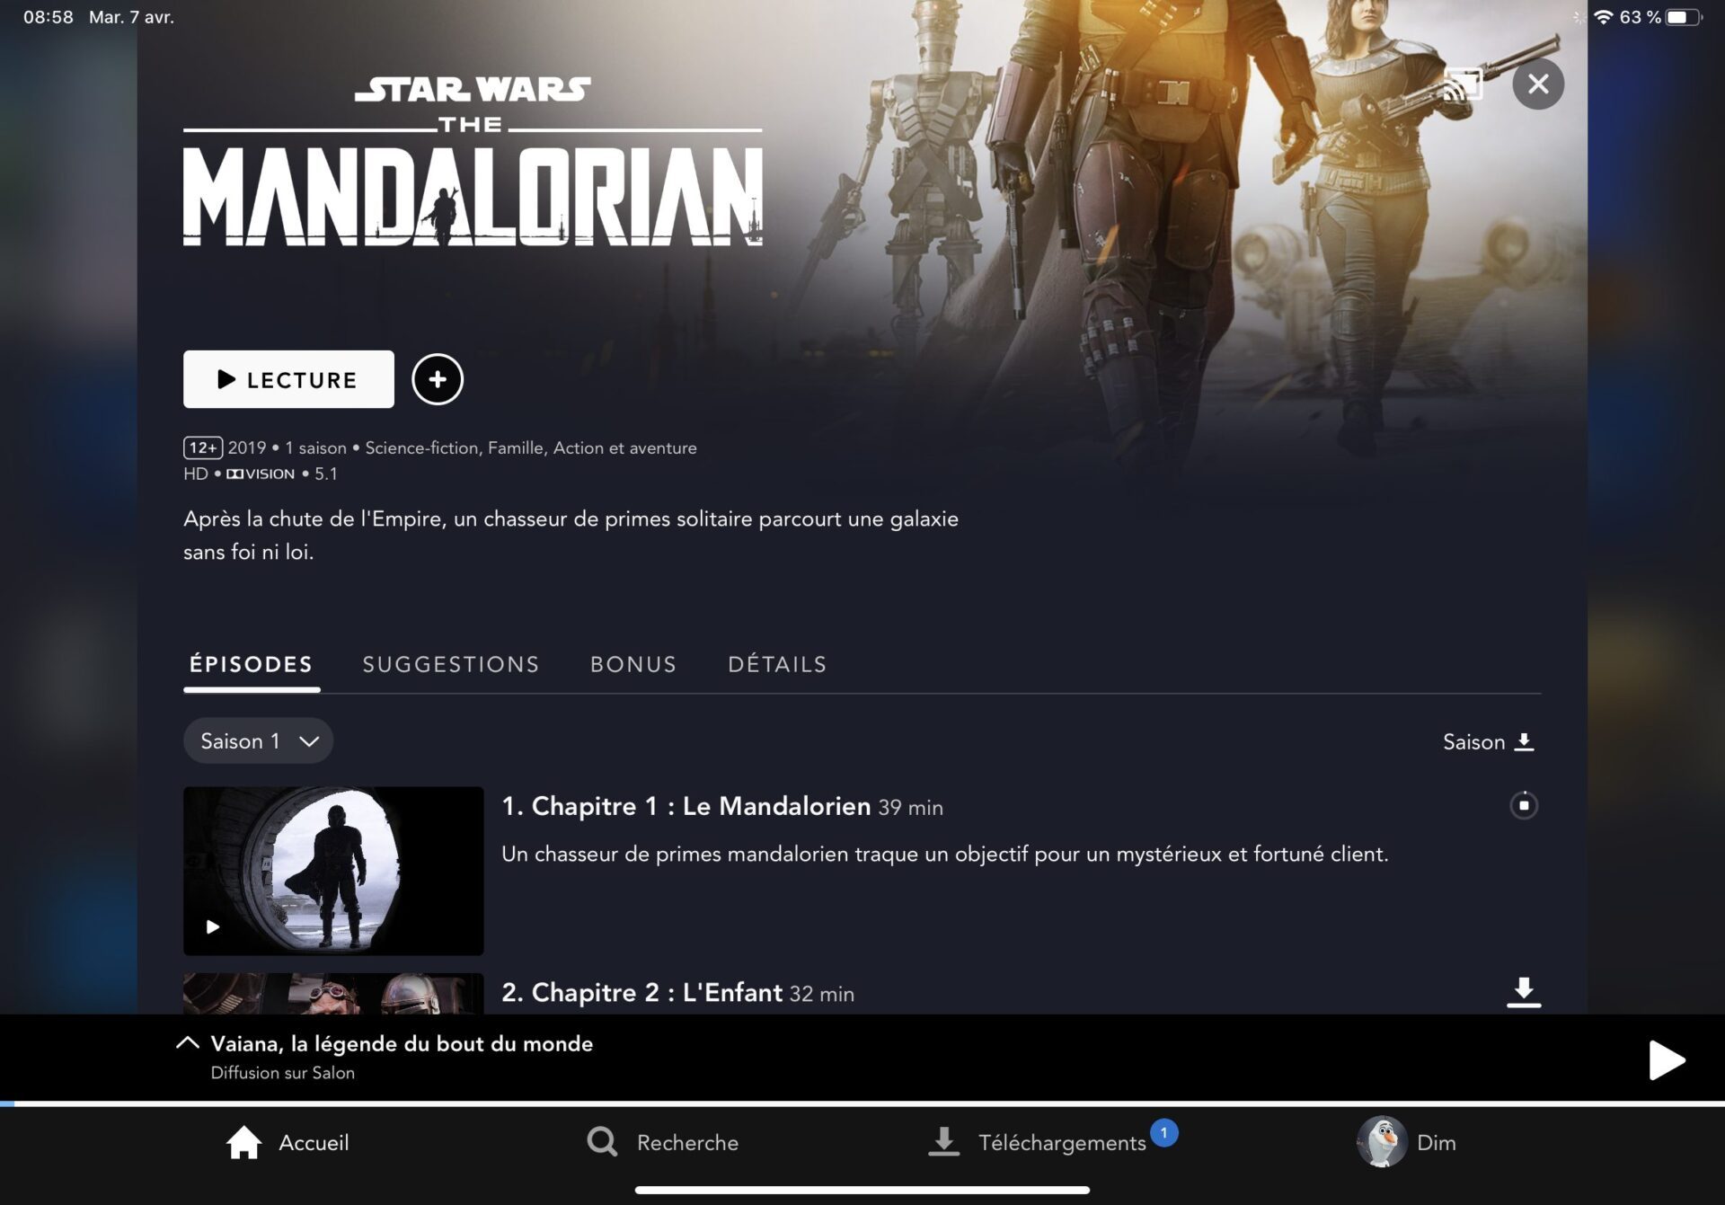Image resolution: width=1725 pixels, height=1205 pixels.
Task: Tap the 08:58 clock in status bar
Action: (49, 17)
